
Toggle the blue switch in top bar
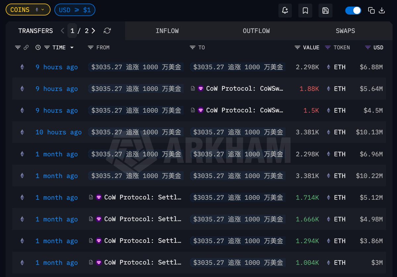(x=353, y=11)
